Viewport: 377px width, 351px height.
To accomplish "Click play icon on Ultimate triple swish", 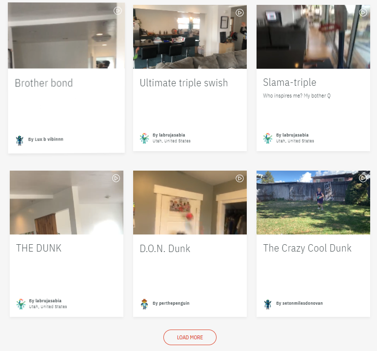I will click(x=239, y=13).
